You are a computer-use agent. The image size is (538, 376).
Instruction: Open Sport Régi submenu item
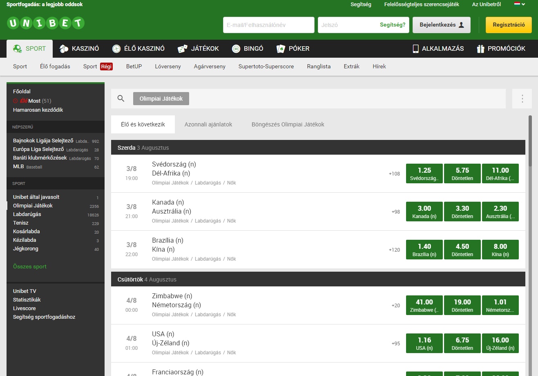point(98,66)
